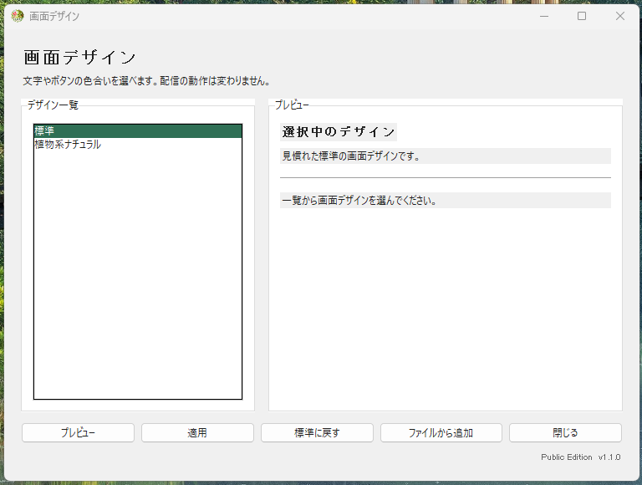Viewport: 642px width, 485px height.
Task: Minimize the 画面デザイン window
Action: click(x=543, y=16)
